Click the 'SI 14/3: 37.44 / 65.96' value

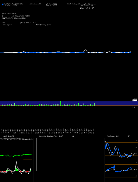pos(22,16)
